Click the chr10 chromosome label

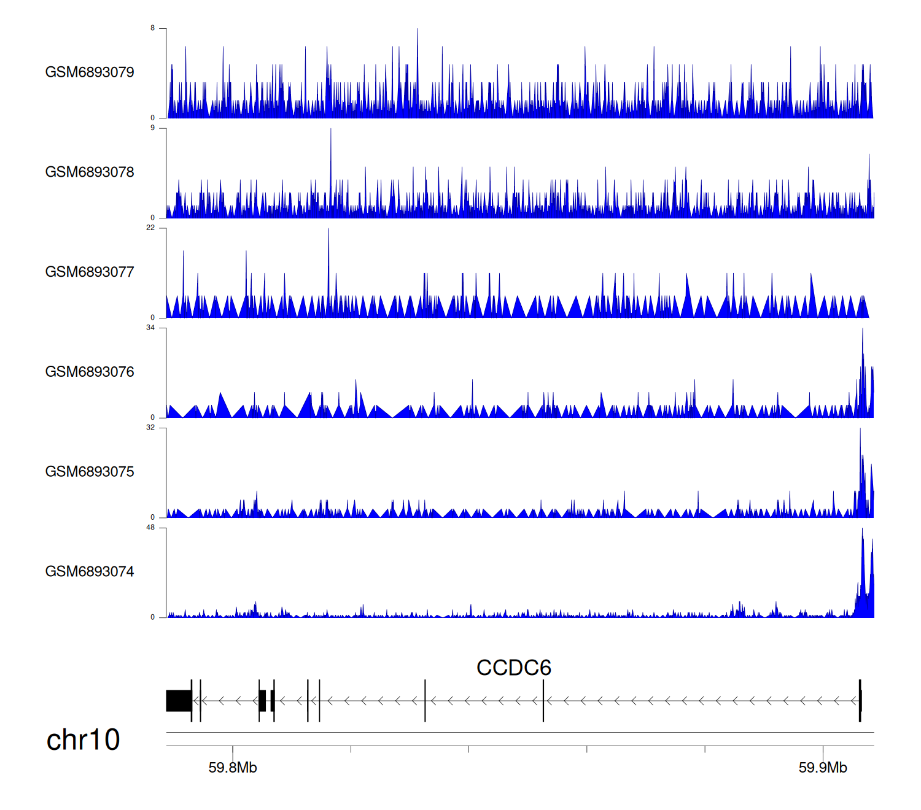[83, 739]
